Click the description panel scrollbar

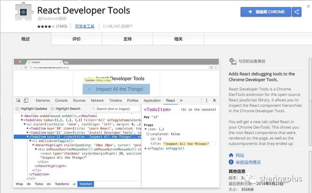click(x=310, y=102)
